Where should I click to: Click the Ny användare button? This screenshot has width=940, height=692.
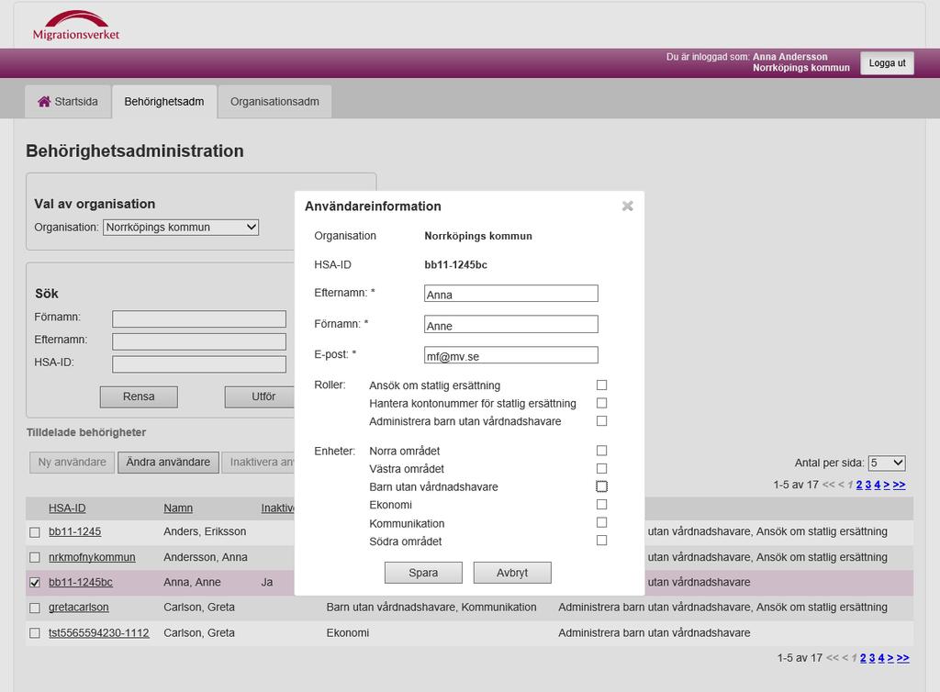(72, 462)
